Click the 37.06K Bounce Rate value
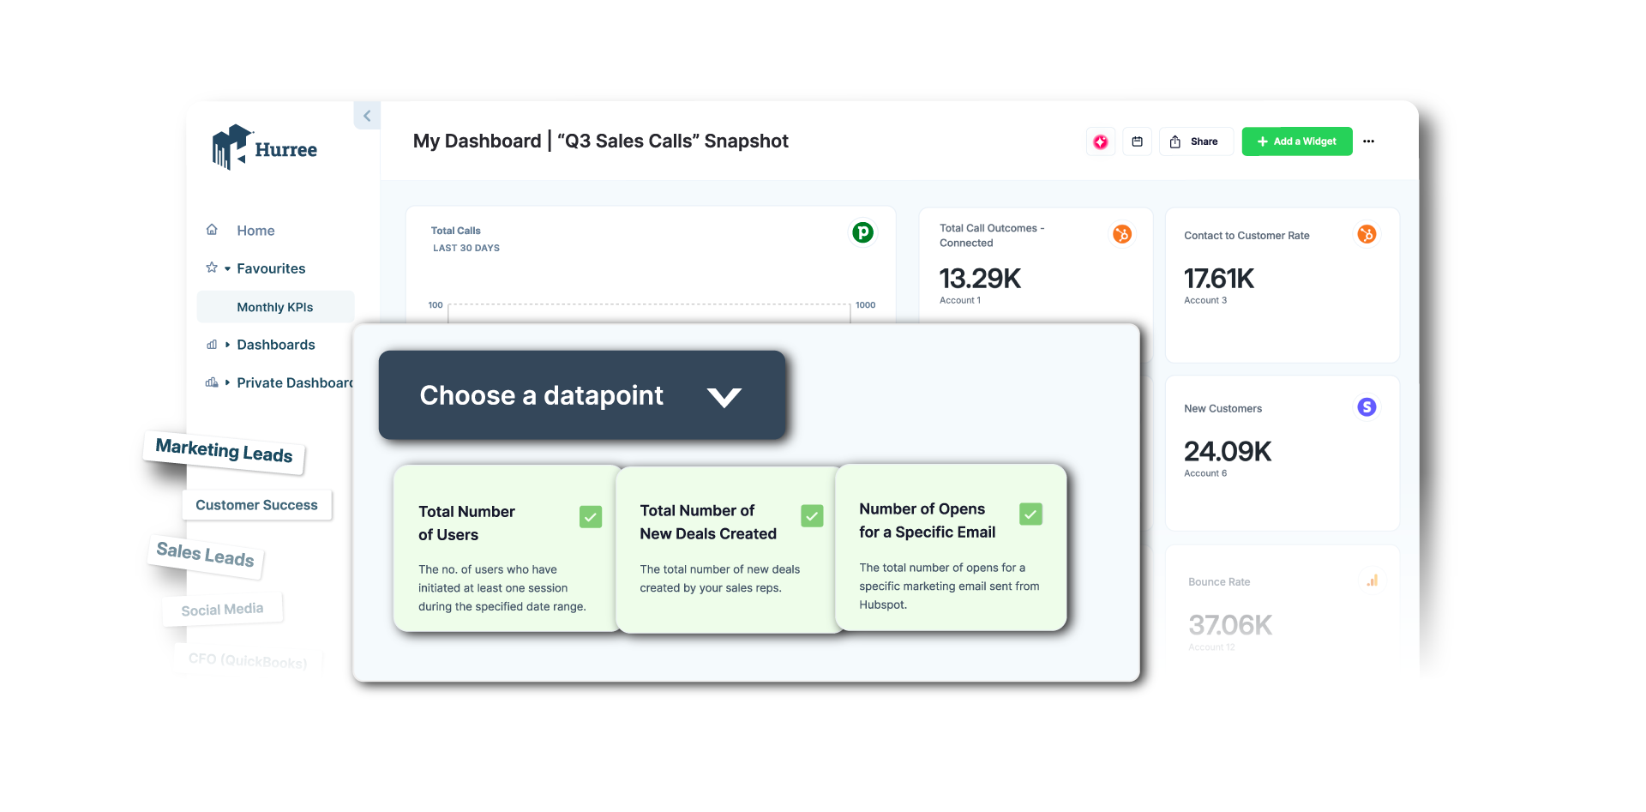Viewport: 1646px width, 812px height. (1230, 625)
